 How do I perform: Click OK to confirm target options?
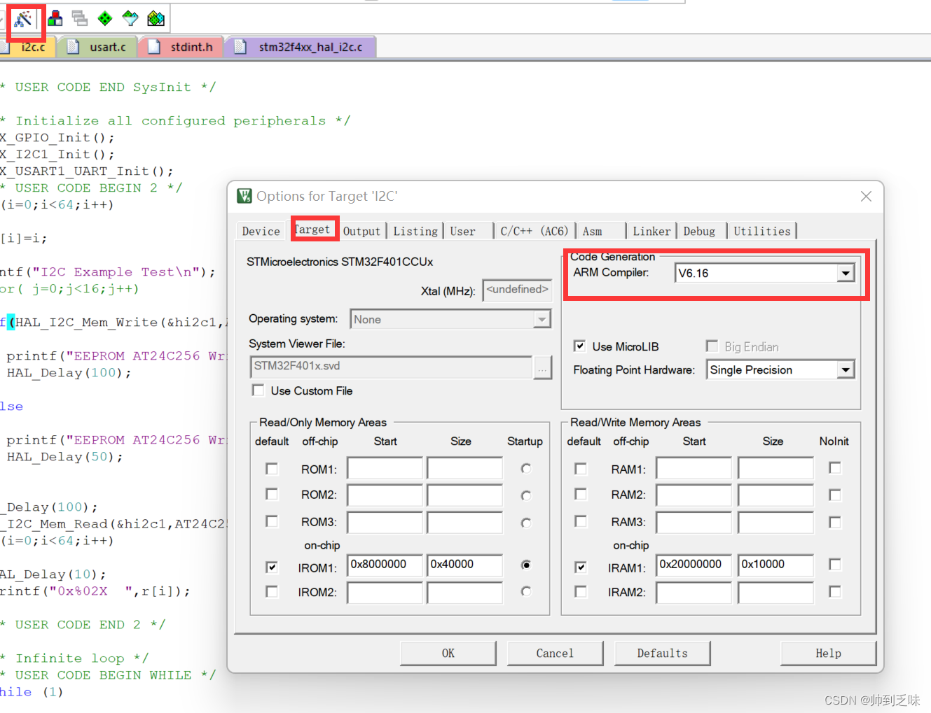(x=448, y=653)
